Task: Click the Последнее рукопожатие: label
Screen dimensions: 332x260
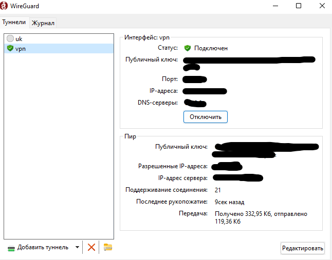Action: click(172, 202)
